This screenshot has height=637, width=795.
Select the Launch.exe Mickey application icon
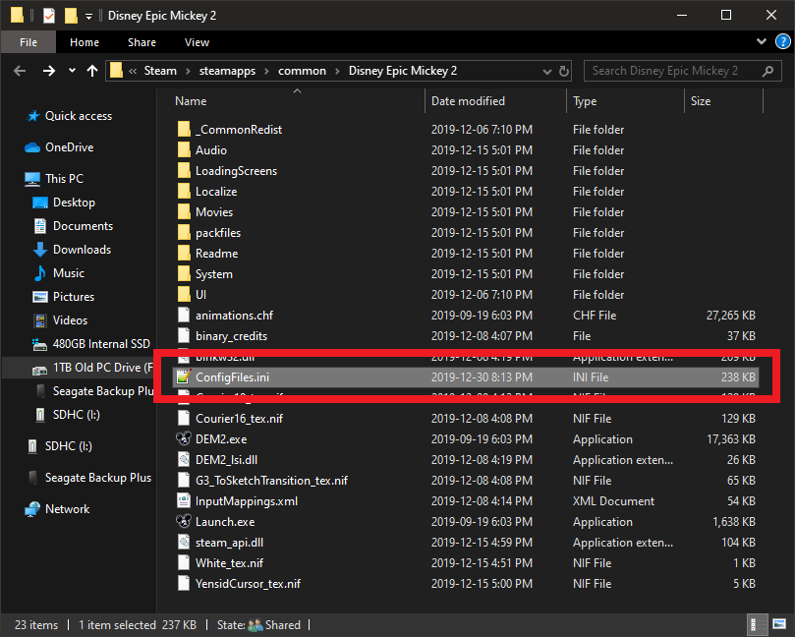coord(184,521)
